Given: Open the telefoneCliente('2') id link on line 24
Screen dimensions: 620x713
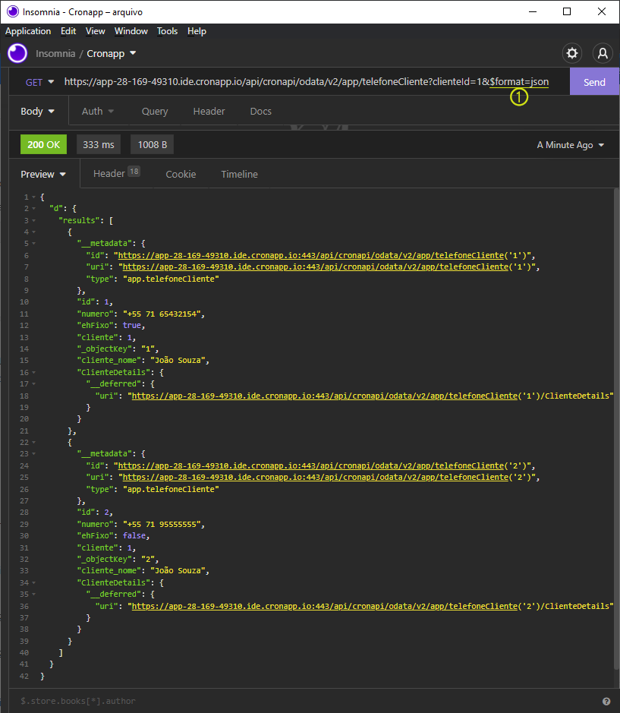Looking at the screenshot, I should click(311, 465).
